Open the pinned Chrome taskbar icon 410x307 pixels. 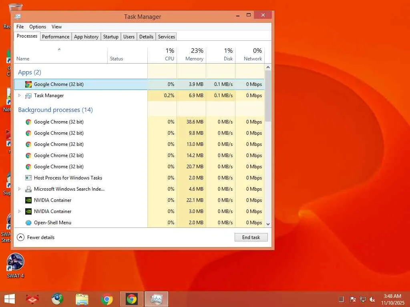[x=107, y=299]
